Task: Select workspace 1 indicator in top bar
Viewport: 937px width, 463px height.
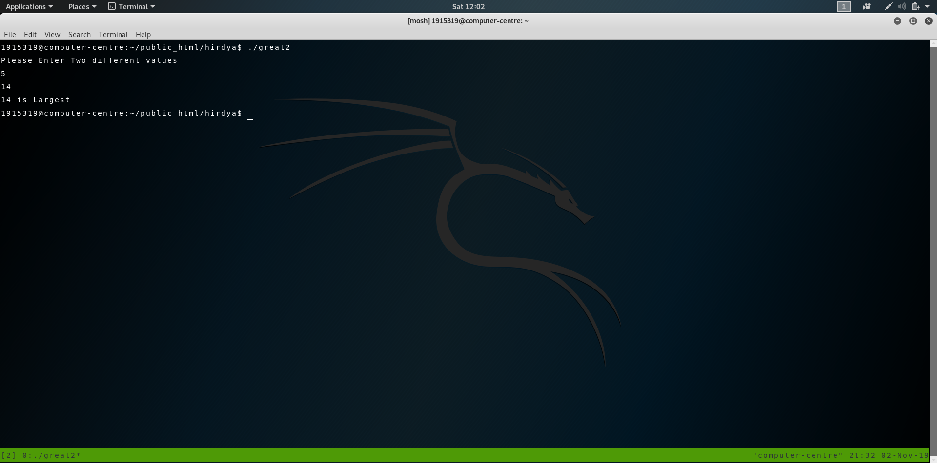Action: (x=844, y=6)
